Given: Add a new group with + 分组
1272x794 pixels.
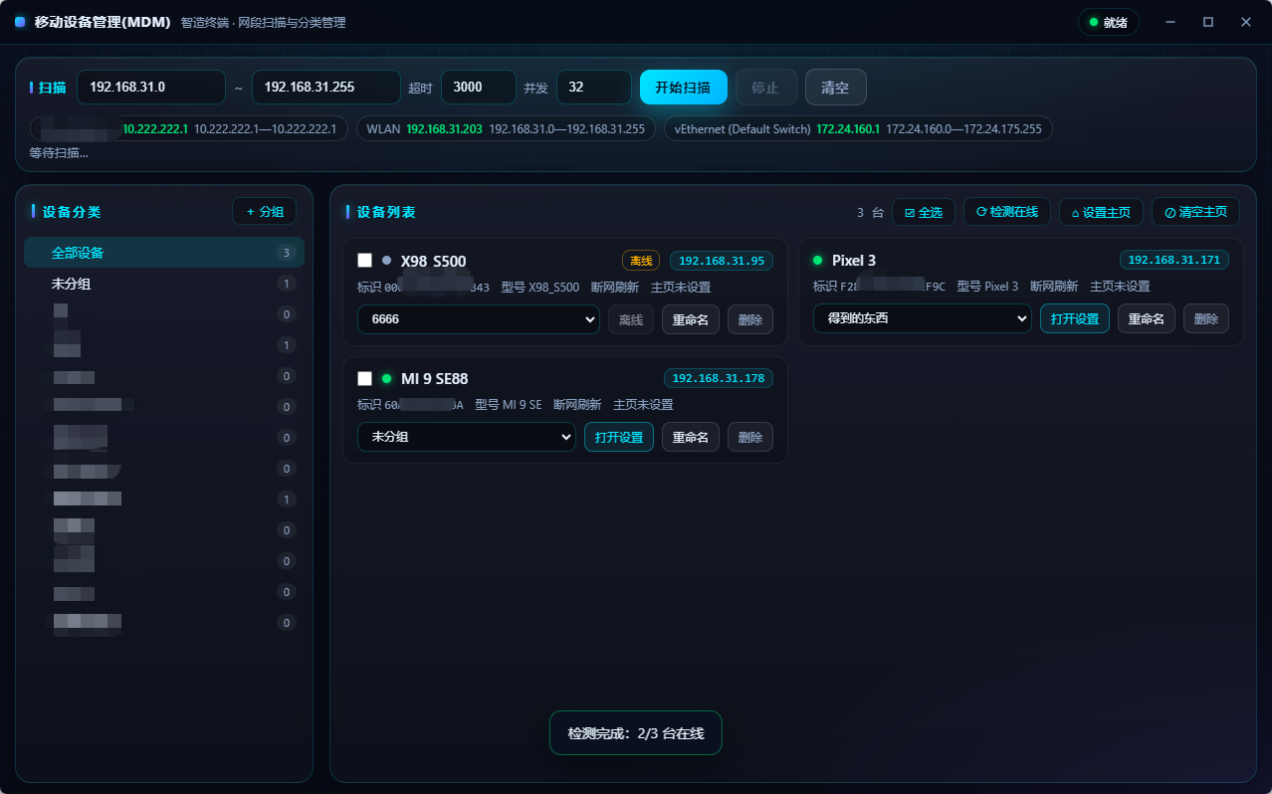Looking at the screenshot, I should [265, 211].
